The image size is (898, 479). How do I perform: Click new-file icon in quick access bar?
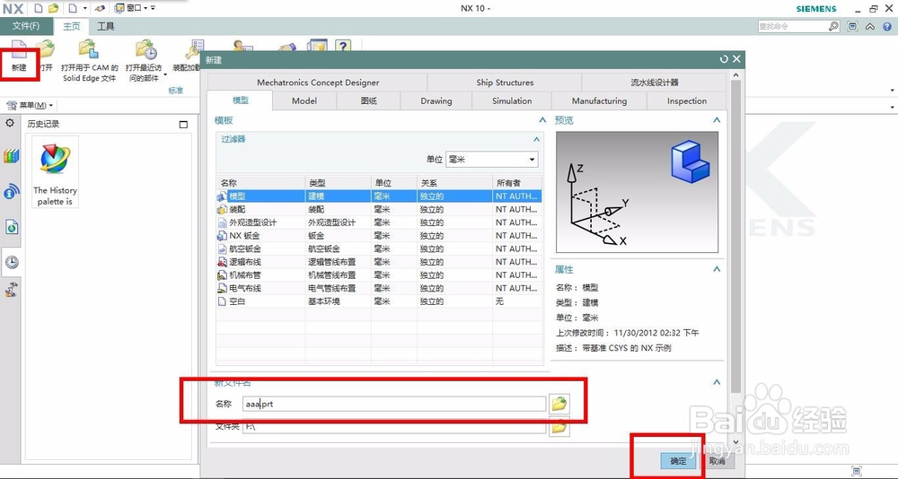point(39,8)
